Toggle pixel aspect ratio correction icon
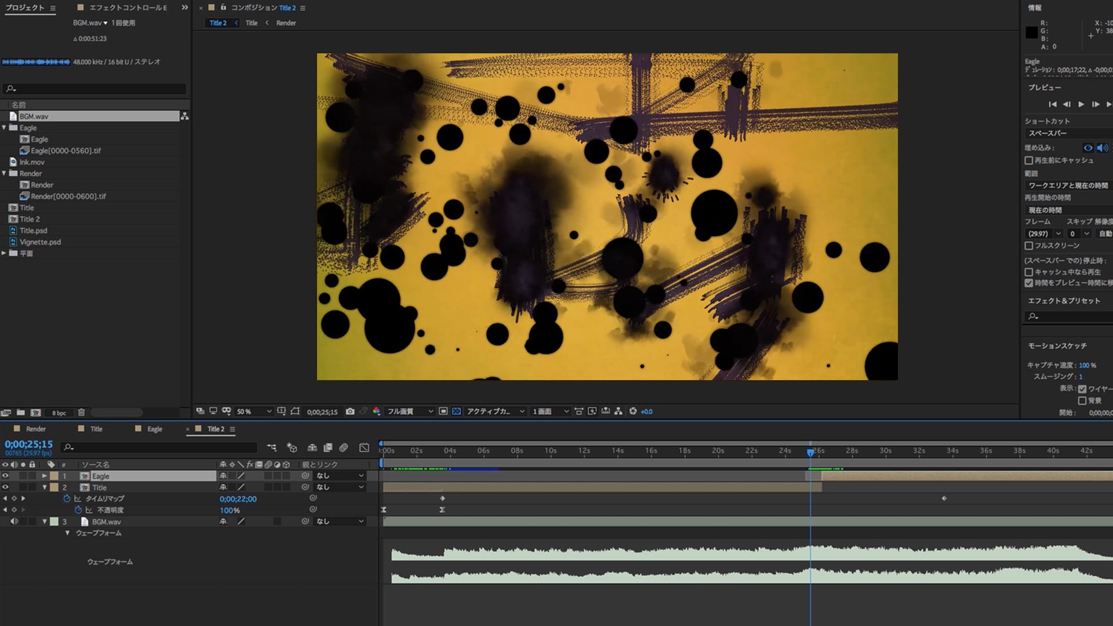 point(579,412)
